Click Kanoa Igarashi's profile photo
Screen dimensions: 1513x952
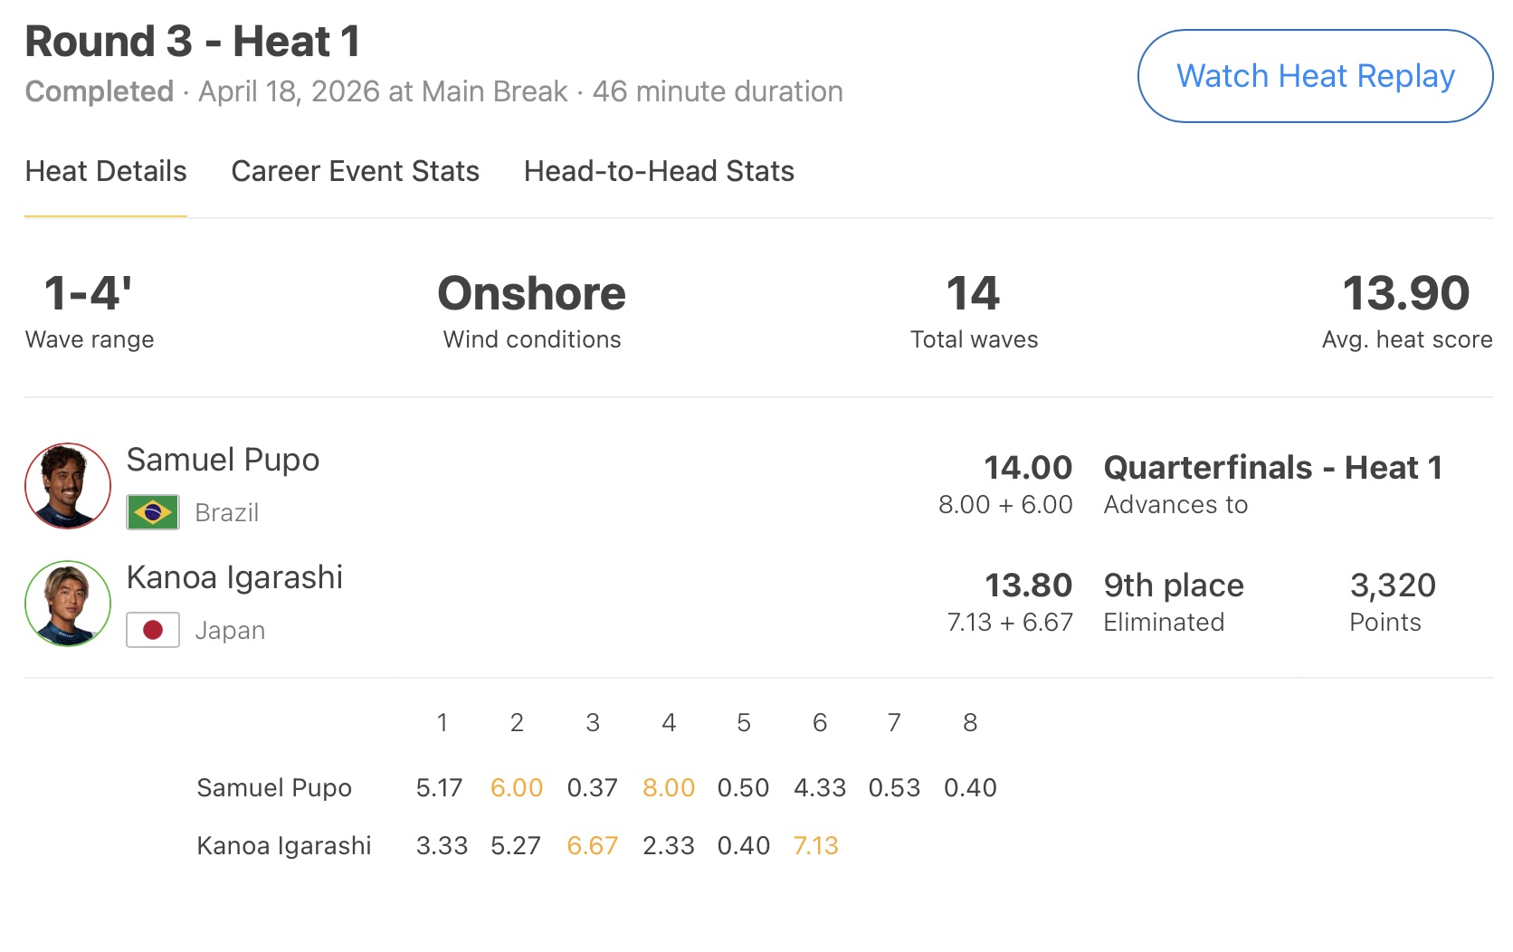pos(68,604)
